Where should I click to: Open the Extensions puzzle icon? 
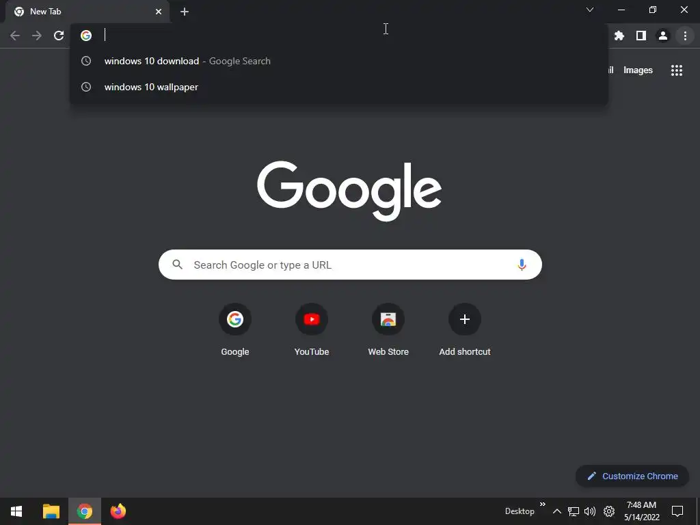(x=619, y=36)
